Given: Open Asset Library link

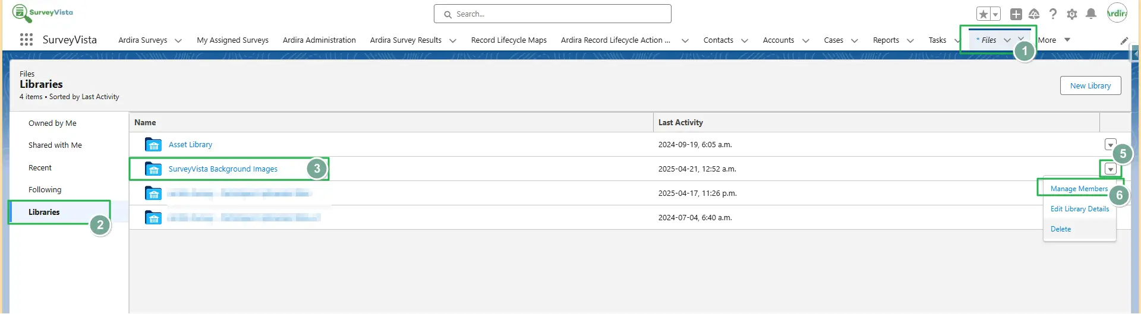Looking at the screenshot, I should coord(190,145).
